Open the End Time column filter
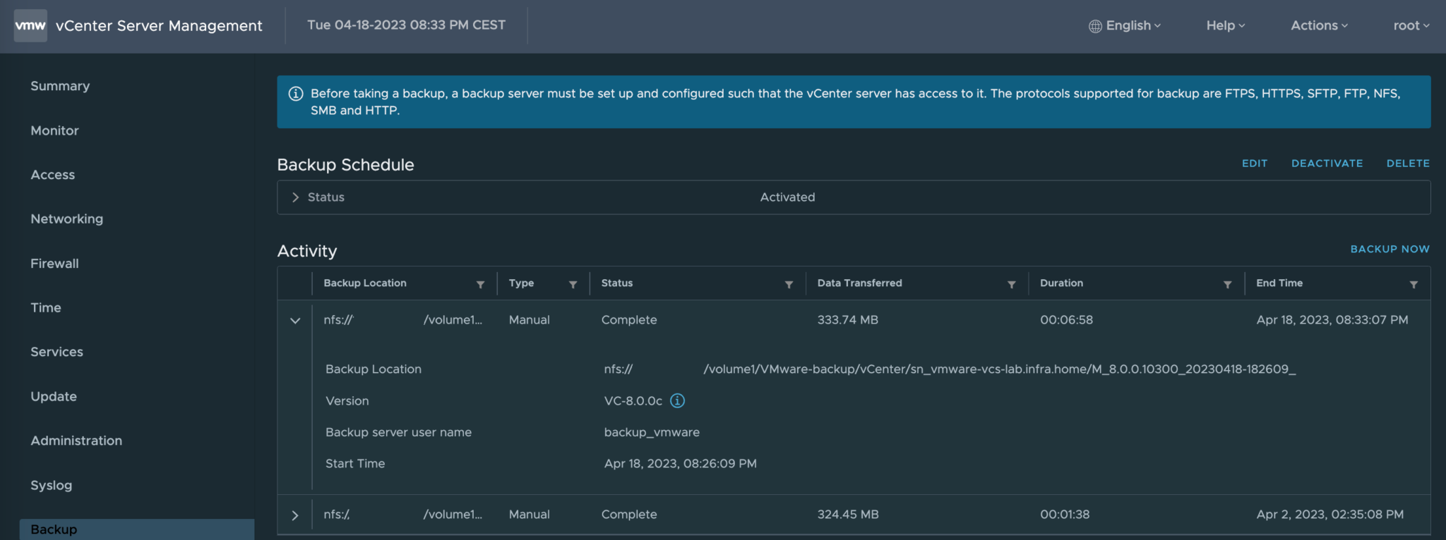Image resolution: width=1446 pixels, height=540 pixels. click(1414, 284)
